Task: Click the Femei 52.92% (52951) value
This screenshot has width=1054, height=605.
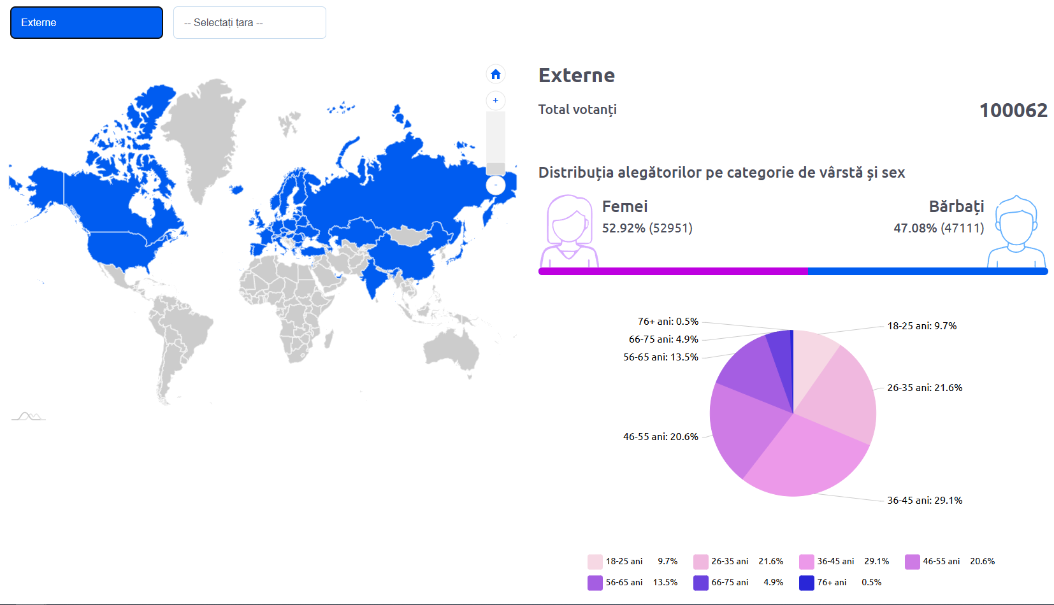Action: pos(647,228)
